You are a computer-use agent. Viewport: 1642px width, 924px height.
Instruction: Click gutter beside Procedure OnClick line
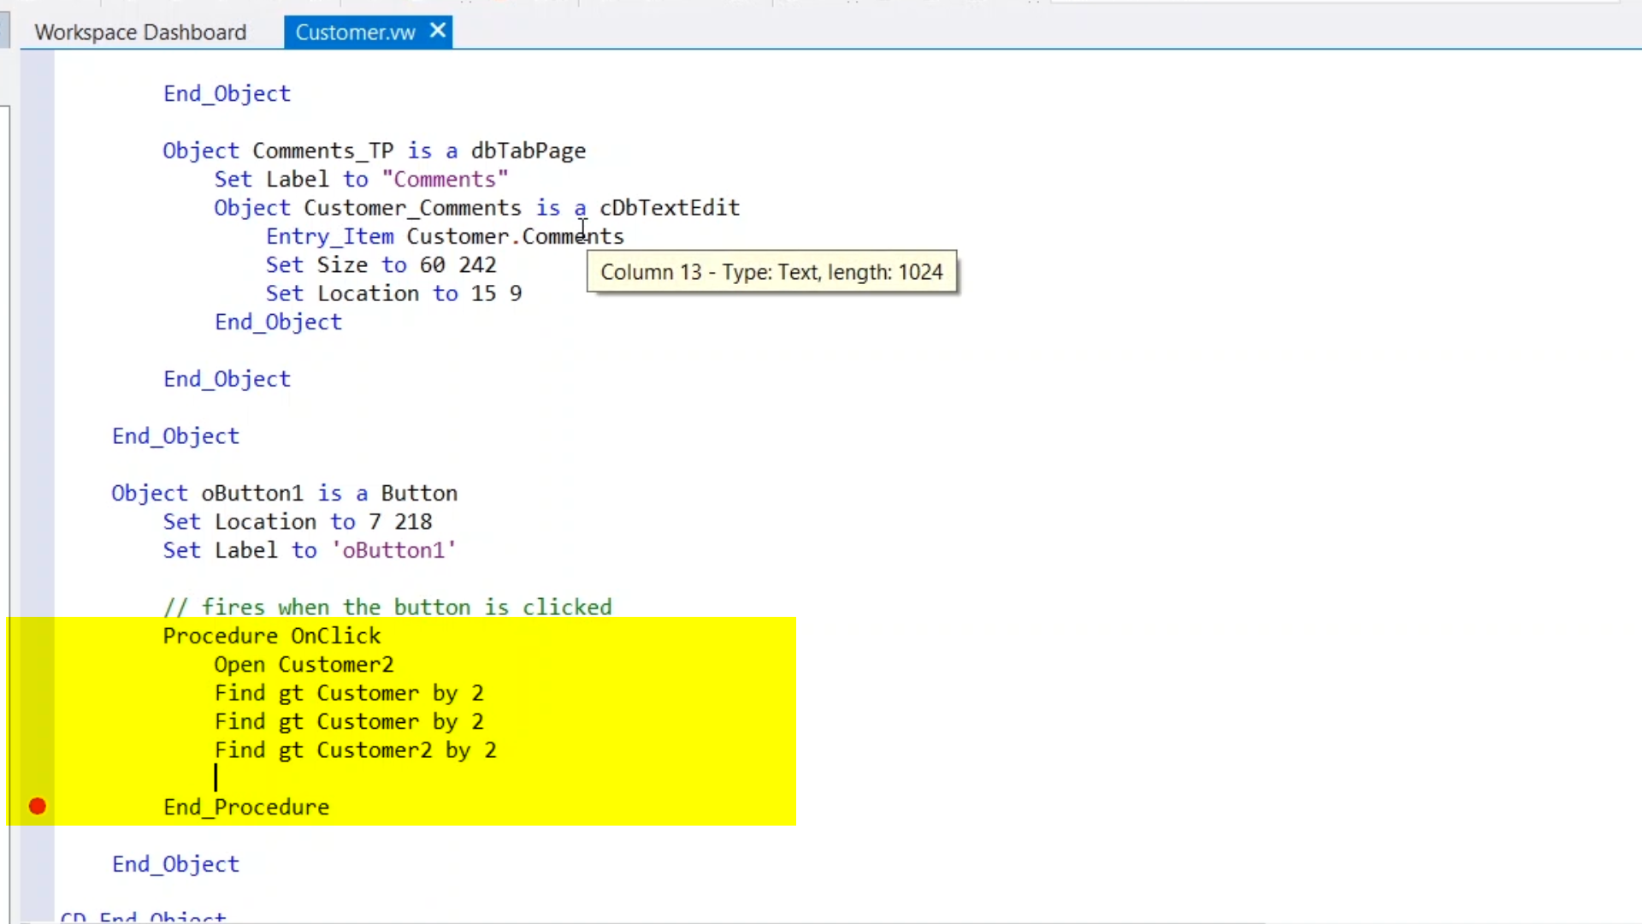click(37, 636)
